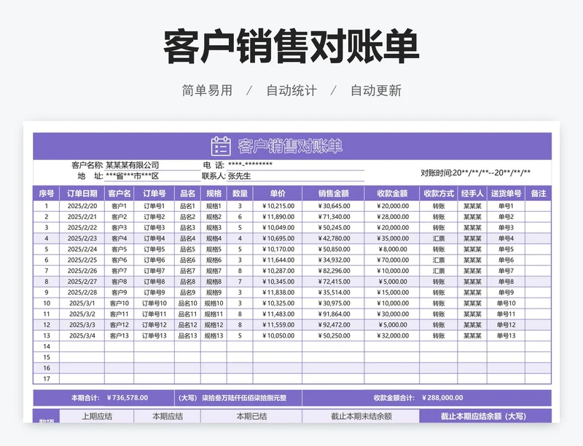This screenshot has width=583, height=446.
Task: Select the 客户名 column header
Action: coord(120,194)
